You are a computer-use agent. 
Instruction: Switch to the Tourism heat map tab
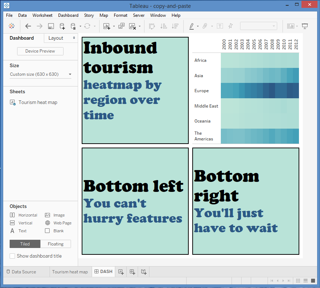[70, 272]
